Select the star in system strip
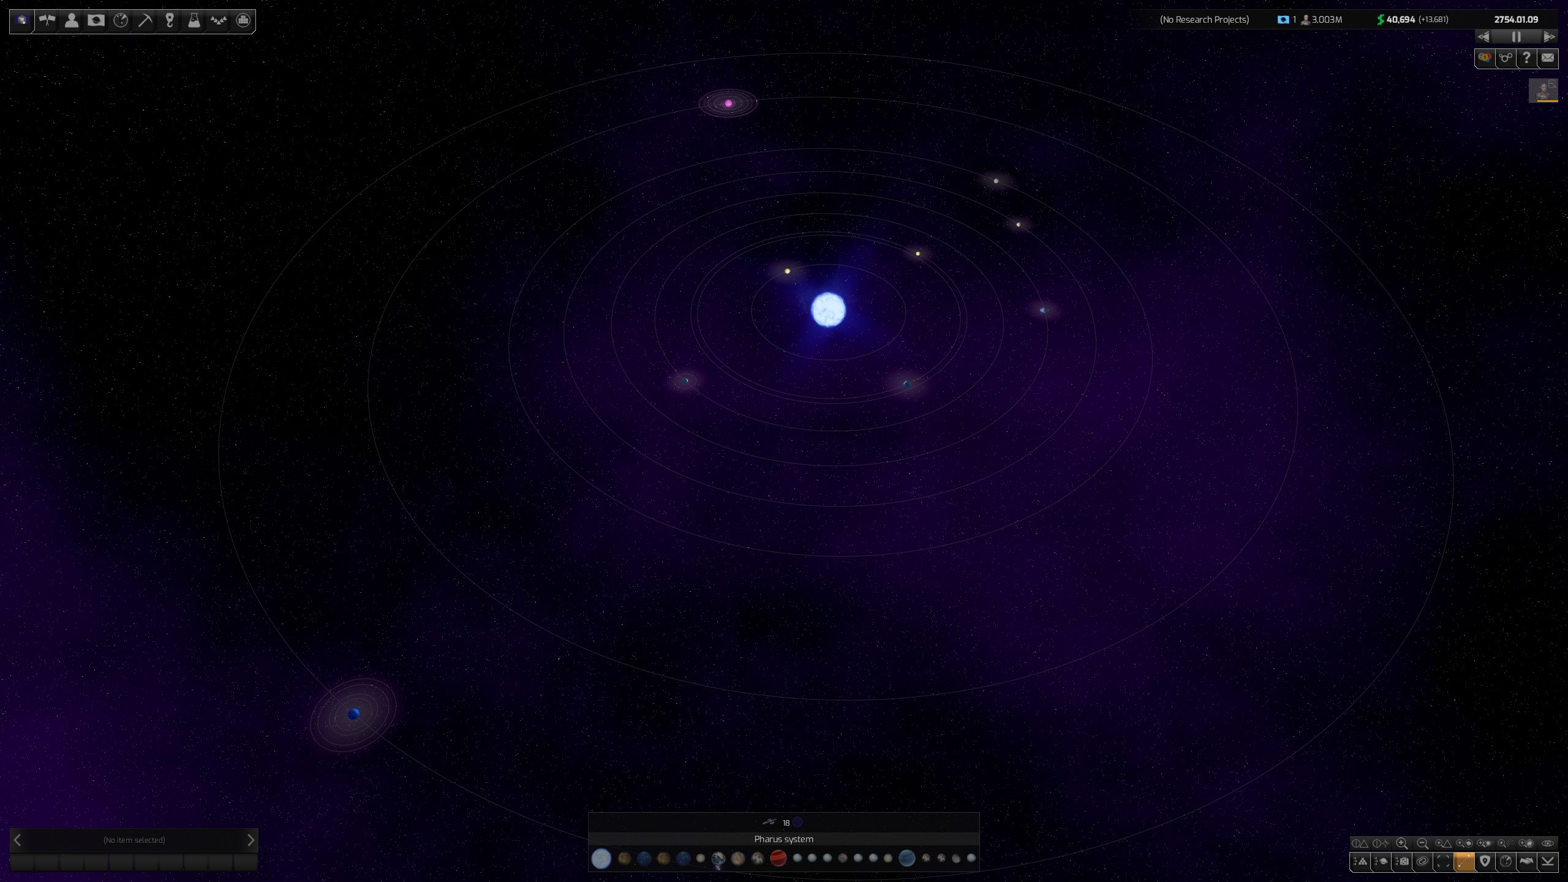 (x=601, y=858)
